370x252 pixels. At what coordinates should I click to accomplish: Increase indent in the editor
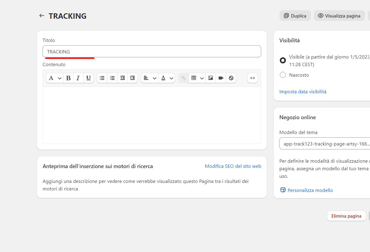[132, 78]
